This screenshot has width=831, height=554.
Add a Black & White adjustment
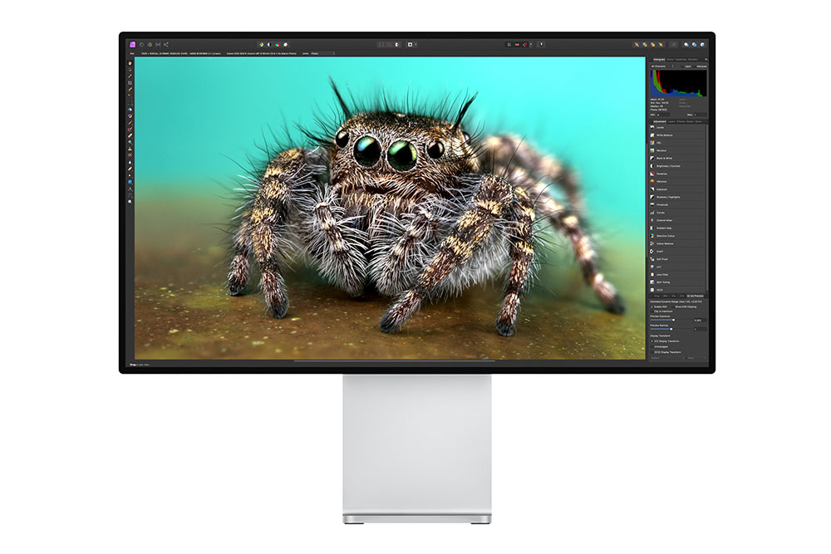tap(664, 158)
